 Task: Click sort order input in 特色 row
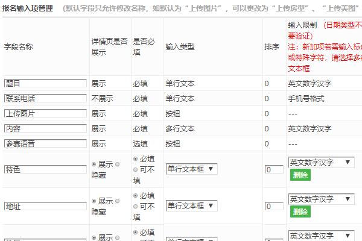pyautogui.click(x=274, y=169)
